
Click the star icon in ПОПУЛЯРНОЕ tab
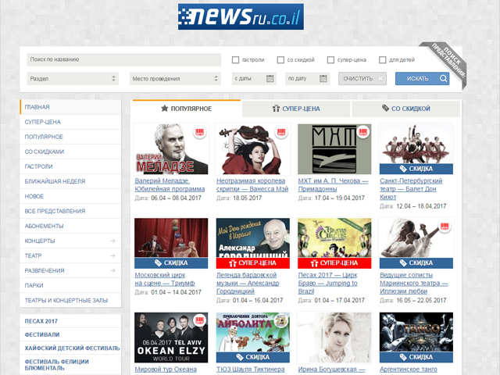coord(165,109)
